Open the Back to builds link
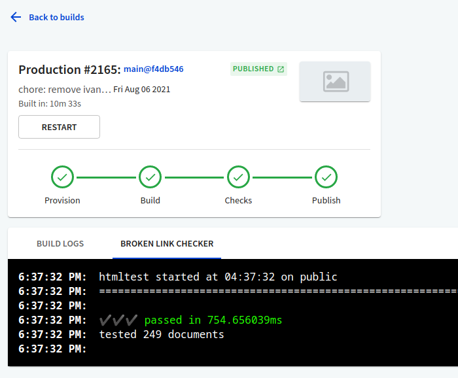 pos(56,18)
